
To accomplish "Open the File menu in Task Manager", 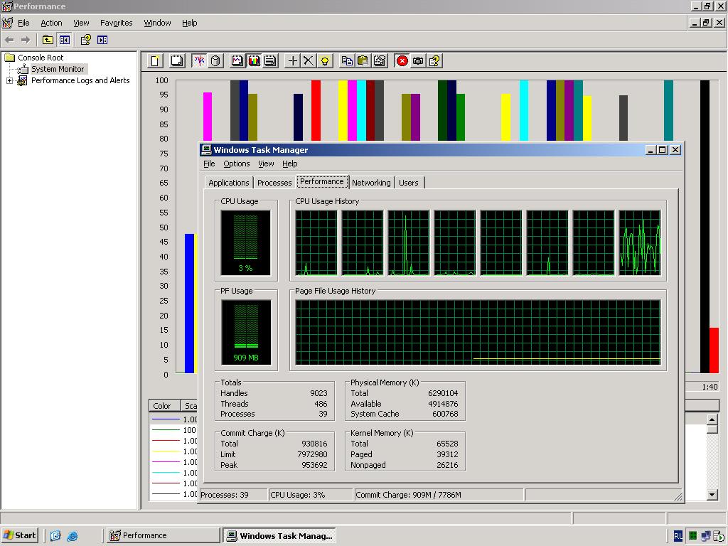I will click(210, 164).
